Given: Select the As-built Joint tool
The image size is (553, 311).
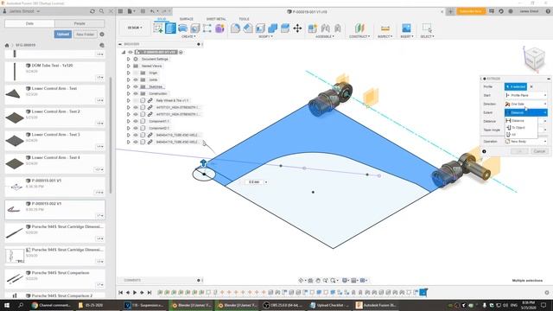Looking at the screenshot, I should [x=338, y=28].
